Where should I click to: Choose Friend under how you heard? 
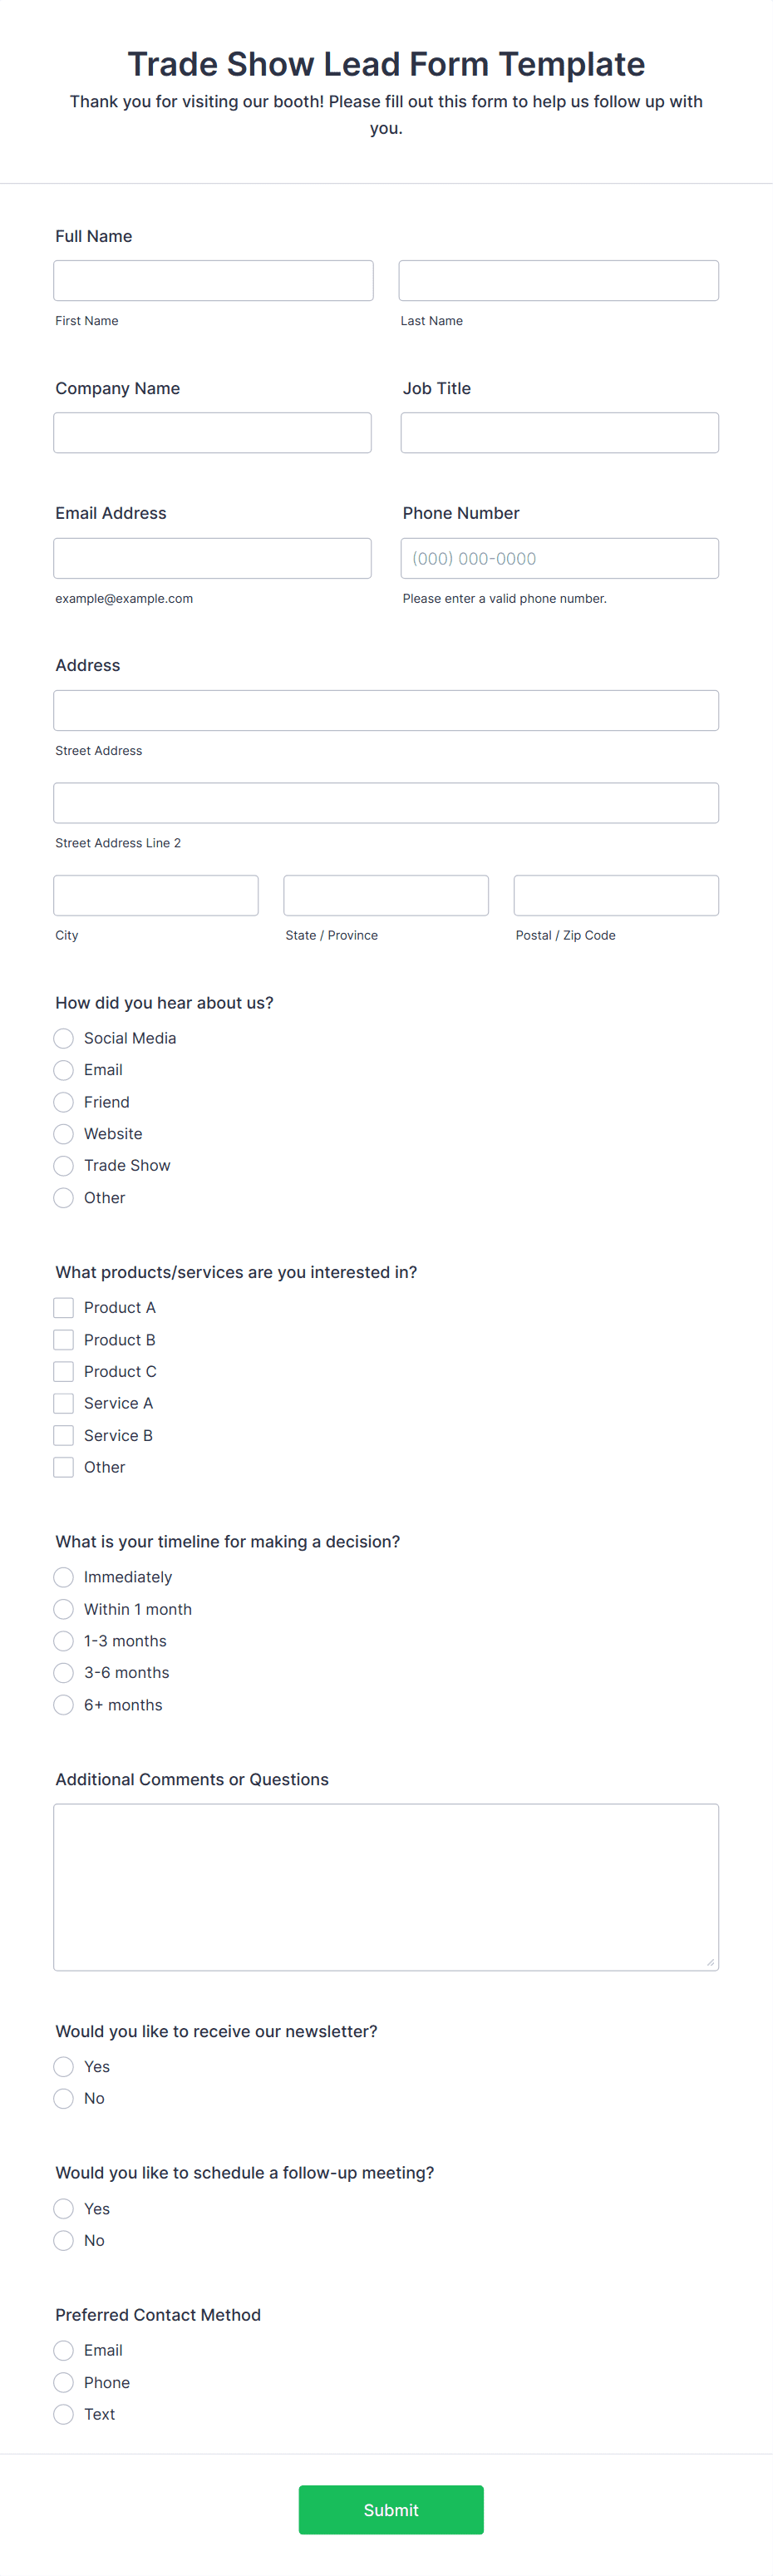pyautogui.click(x=63, y=1102)
